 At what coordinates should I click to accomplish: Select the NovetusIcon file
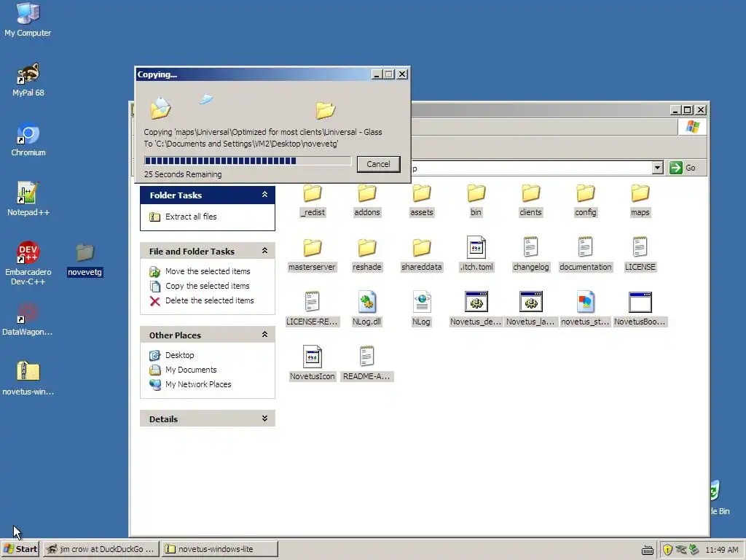coord(312,364)
